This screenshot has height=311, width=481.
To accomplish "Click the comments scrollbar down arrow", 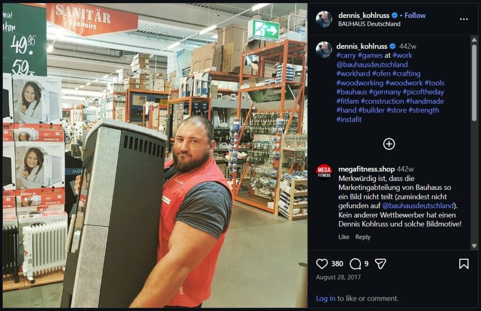I will click(x=474, y=246).
